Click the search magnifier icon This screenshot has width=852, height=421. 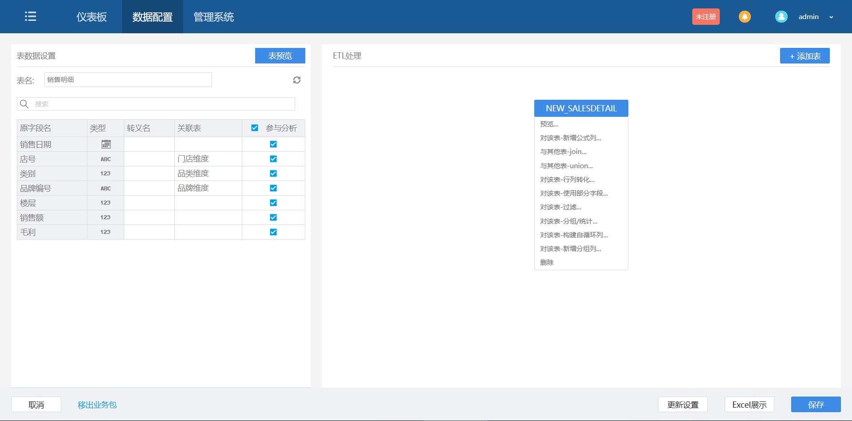[x=24, y=103]
